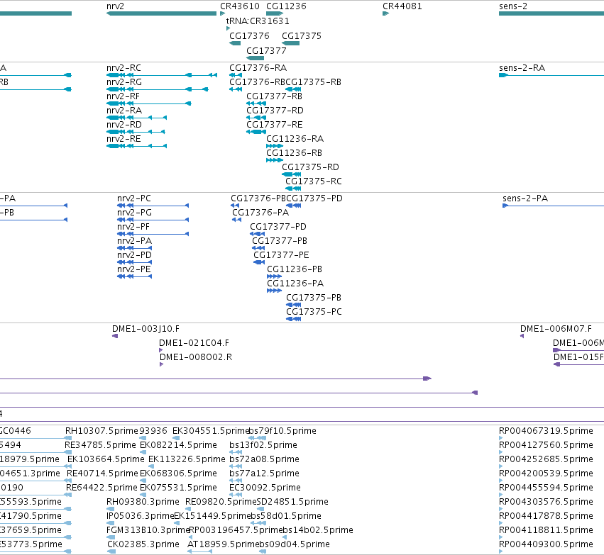Screen dimensions: 604x555
Task: Select protein nrv2-PD
Action: (x=134, y=256)
